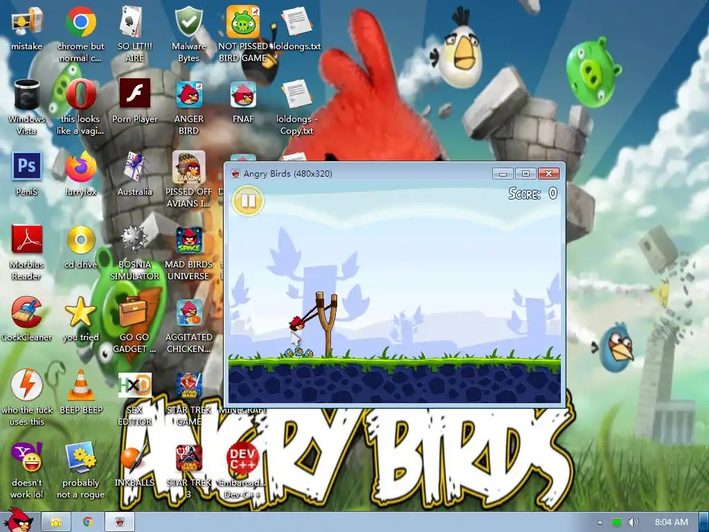Launch 'AGGITATED CHICKEN' Rio icon
The width and height of the screenshot is (709, 532).
(x=188, y=312)
